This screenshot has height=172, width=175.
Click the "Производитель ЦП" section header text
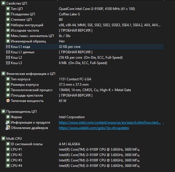click(x=21, y=112)
